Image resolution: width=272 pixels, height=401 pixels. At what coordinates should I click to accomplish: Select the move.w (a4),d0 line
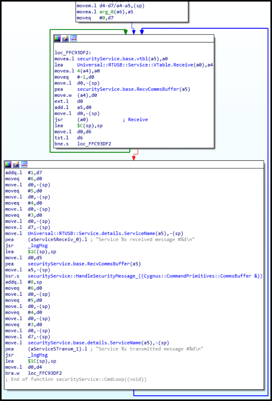point(75,95)
